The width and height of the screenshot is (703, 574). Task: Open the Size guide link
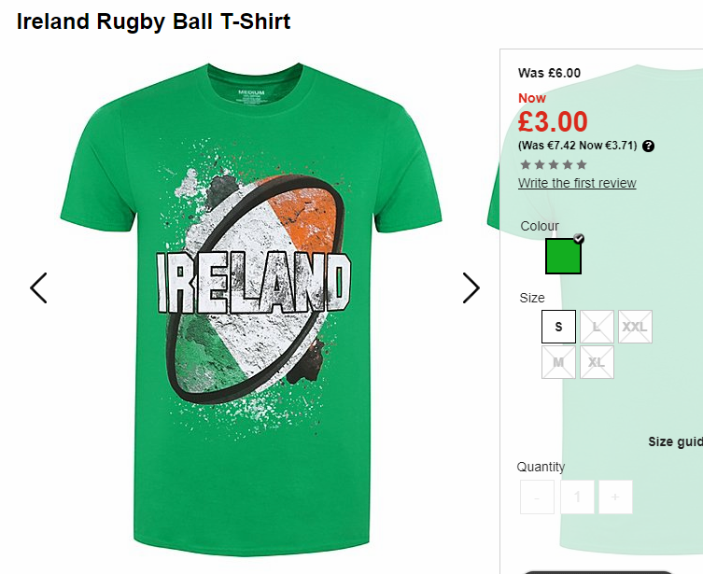click(x=675, y=441)
